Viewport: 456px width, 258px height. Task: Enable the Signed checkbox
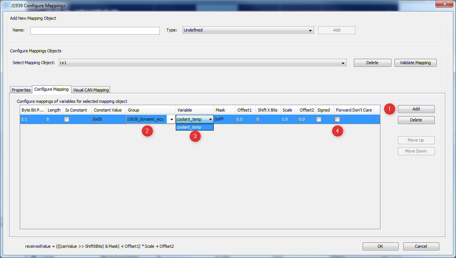coord(319,119)
